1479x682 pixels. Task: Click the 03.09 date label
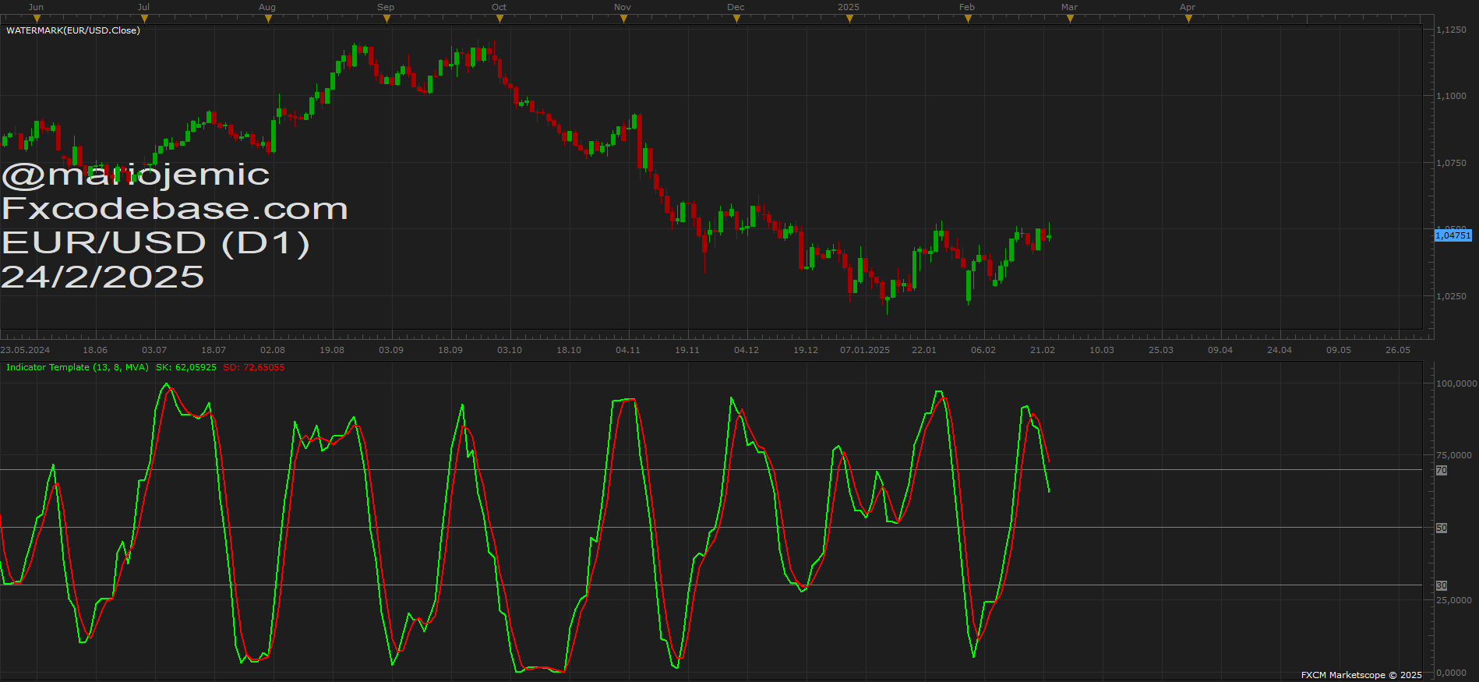coord(391,350)
